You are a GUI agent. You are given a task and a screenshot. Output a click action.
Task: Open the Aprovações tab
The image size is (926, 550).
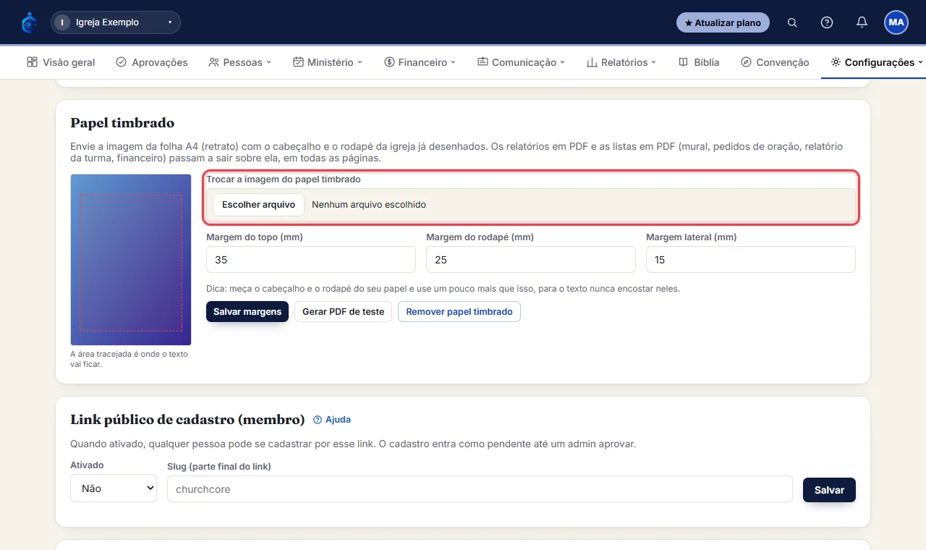coord(152,62)
